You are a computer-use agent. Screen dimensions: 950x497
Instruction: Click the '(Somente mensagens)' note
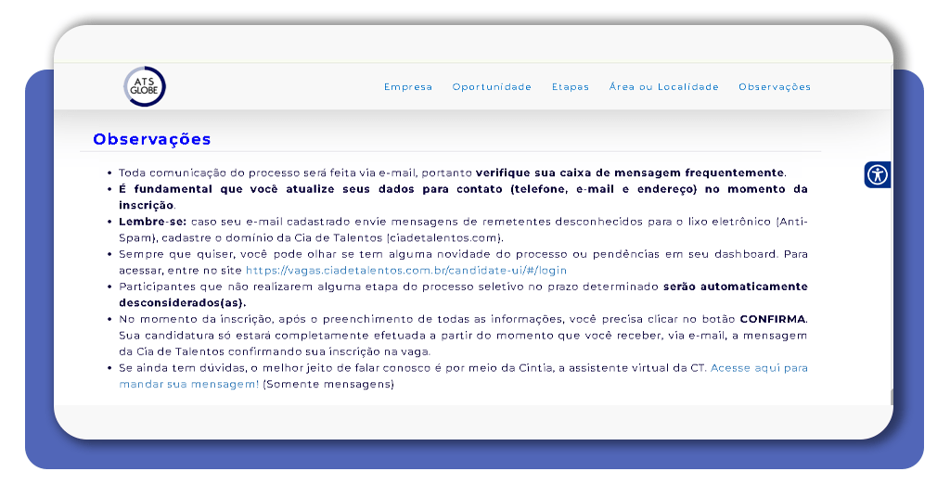click(328, 384)
